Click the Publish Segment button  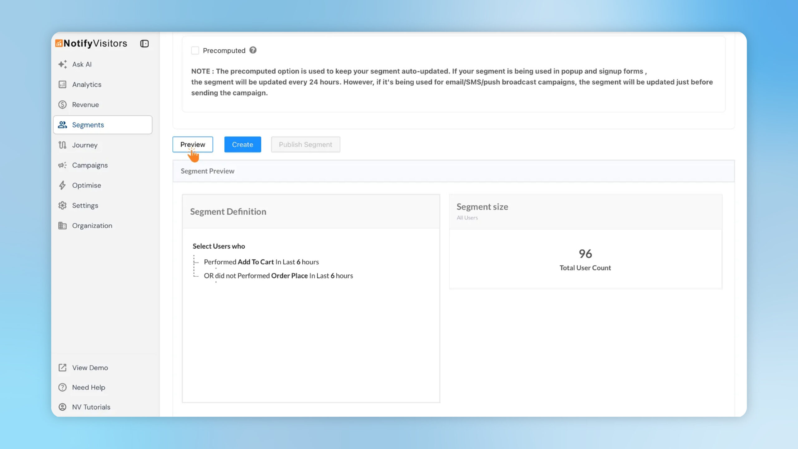(305, 144)
